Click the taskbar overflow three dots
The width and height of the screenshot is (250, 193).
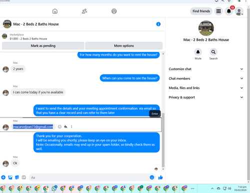[192, 188]
